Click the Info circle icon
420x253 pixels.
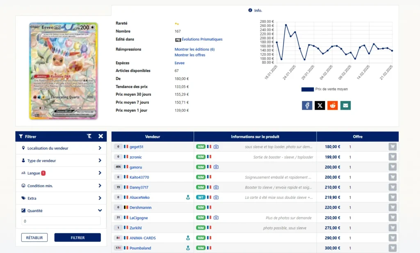(x=250, y=10)
